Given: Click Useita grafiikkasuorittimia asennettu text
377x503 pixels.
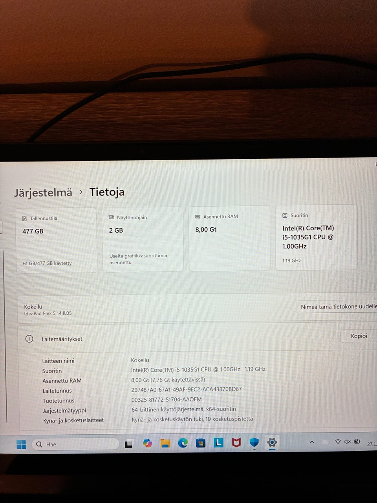Looking at the screenshot, I should [138, 259].
